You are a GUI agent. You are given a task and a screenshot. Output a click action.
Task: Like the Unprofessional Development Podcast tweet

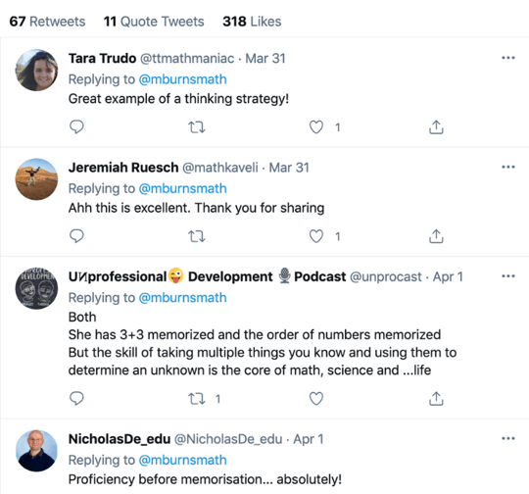coord(316,399)
